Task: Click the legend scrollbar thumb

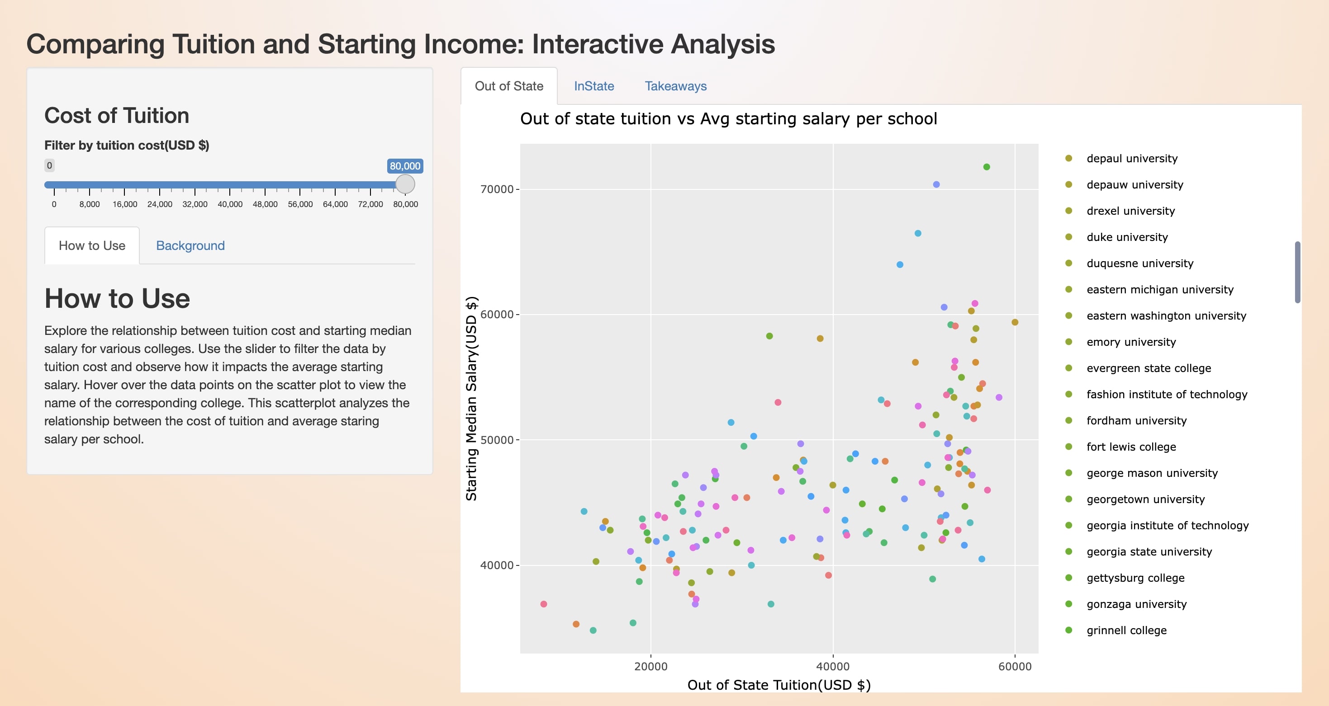Action: coord(1297,272)
